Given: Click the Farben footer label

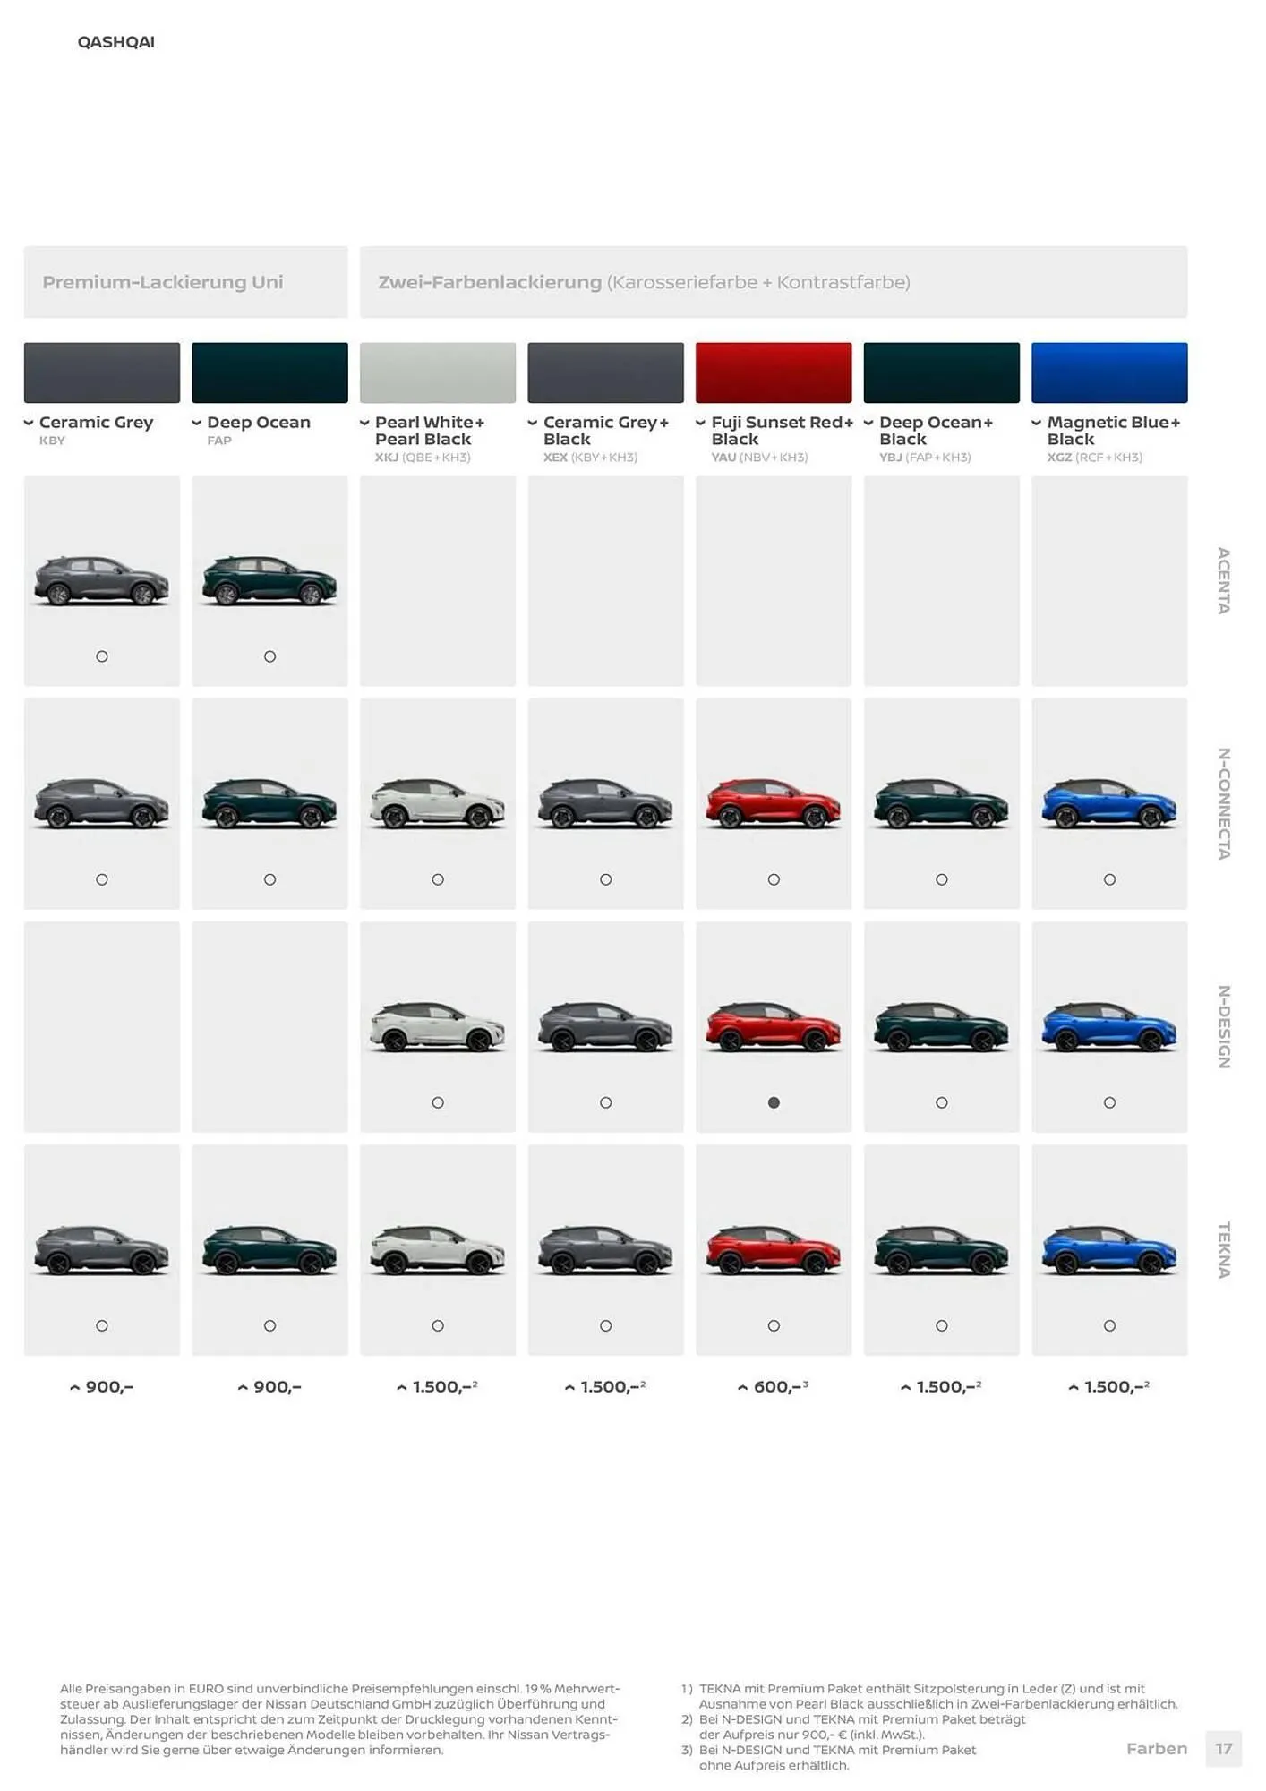Looking at the screenshot, I should (x=1157, y=1748).
